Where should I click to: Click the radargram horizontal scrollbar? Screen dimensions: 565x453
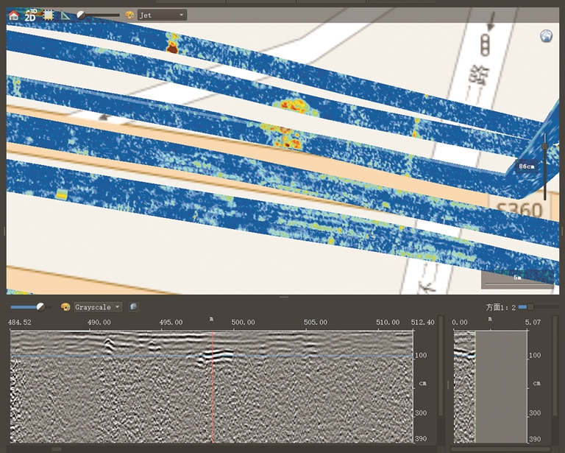point(56,449)
